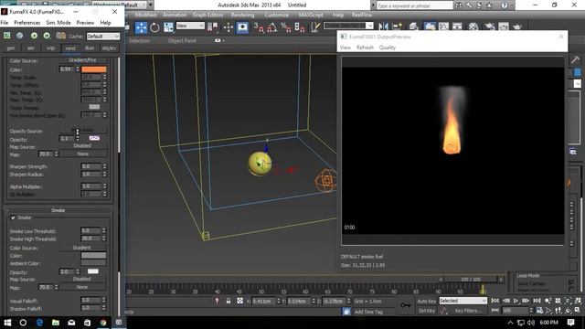Switch to the FumeFX sim tab
Screen dimensions: 585x329
[30, 48]
